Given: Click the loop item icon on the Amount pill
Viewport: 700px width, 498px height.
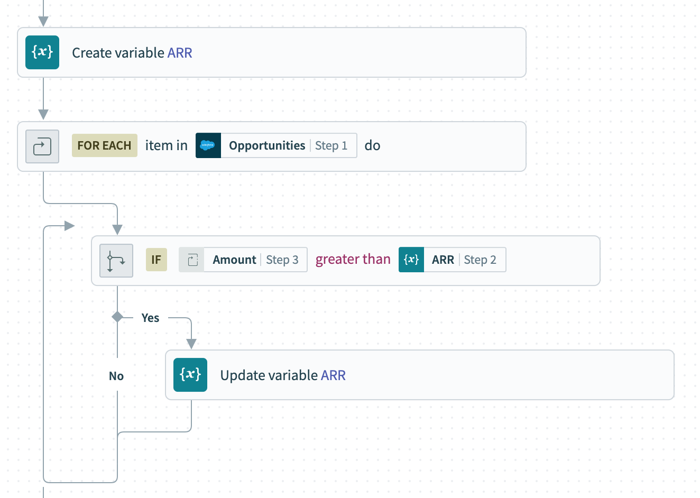Looking at the screenshot, I should pos(192,260).
